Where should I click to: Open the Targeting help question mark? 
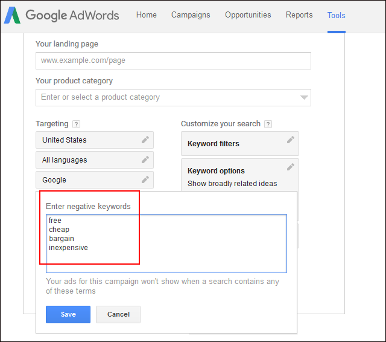point(77,124)
